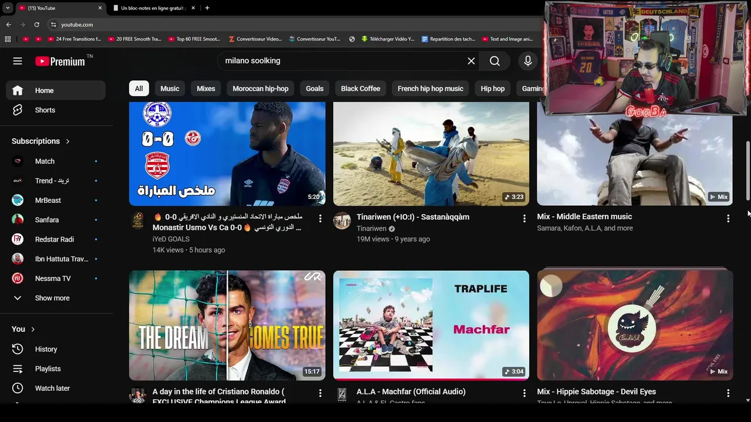Open 'Convertisseur Video...' bookmark with Z icon
Image resolution: width=751 pixels, height=422 pixels.
255,39
